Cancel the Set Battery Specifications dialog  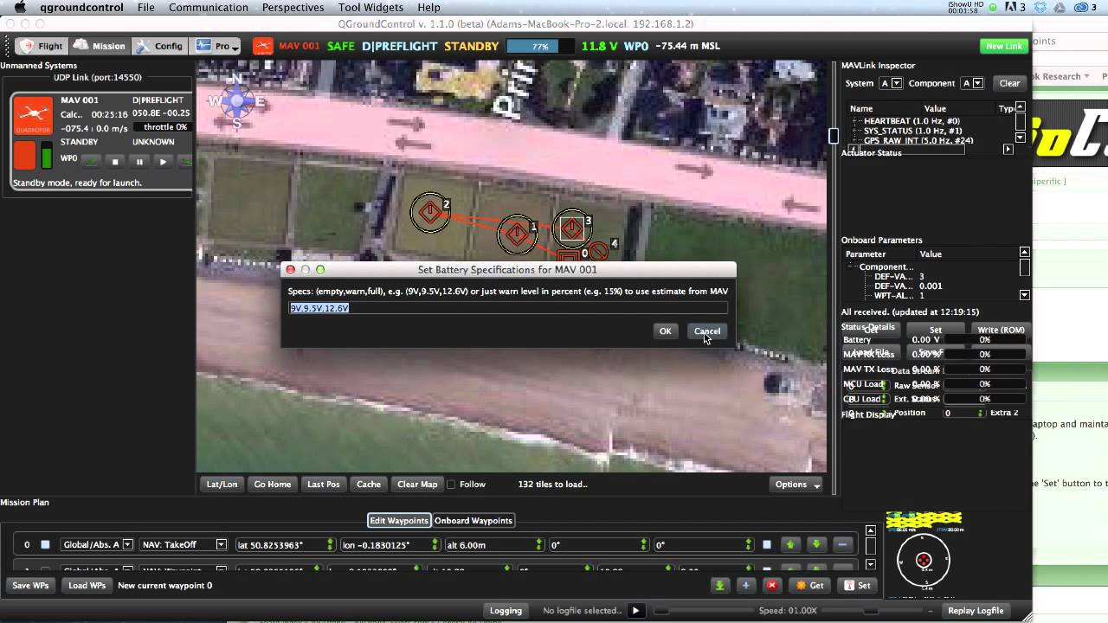[706, 331]
